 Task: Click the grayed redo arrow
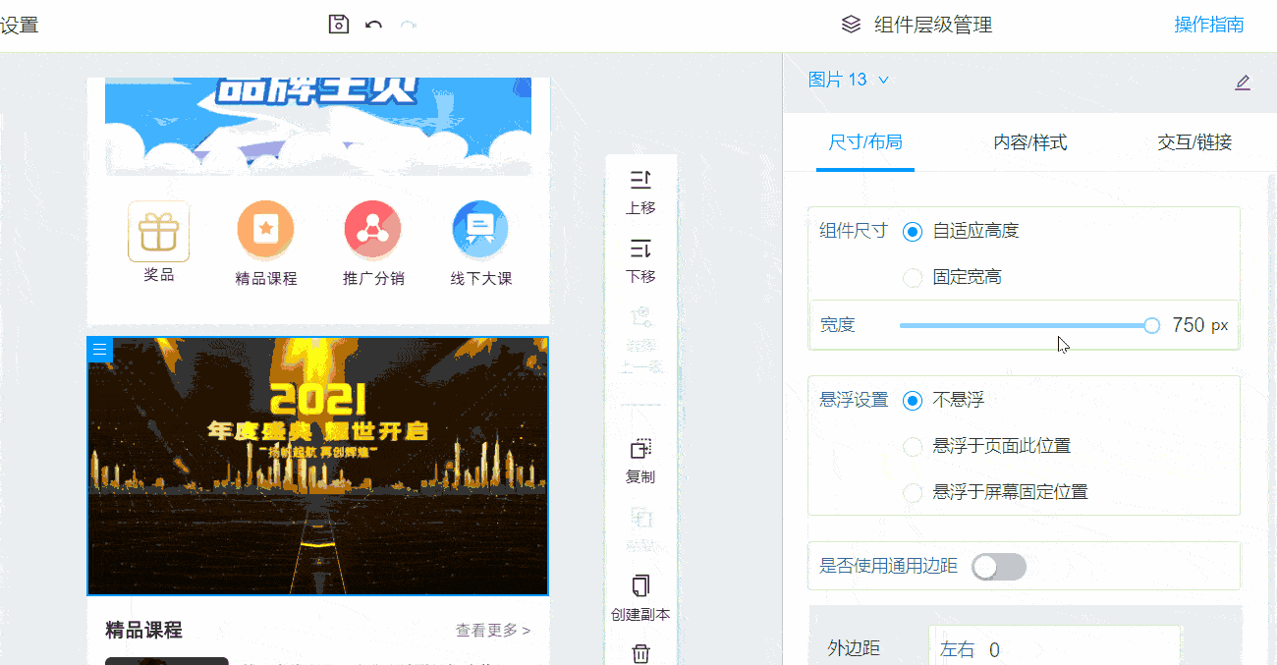[409, 25]
